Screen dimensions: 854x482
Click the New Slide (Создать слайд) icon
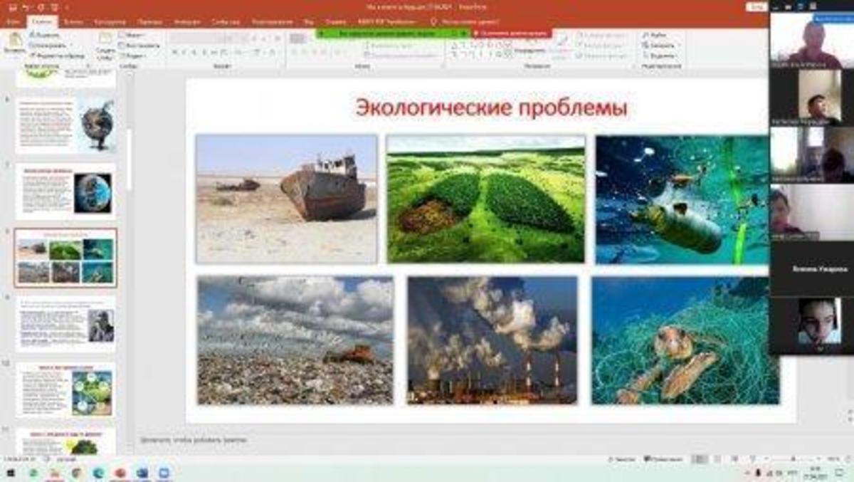pos(105,44)
